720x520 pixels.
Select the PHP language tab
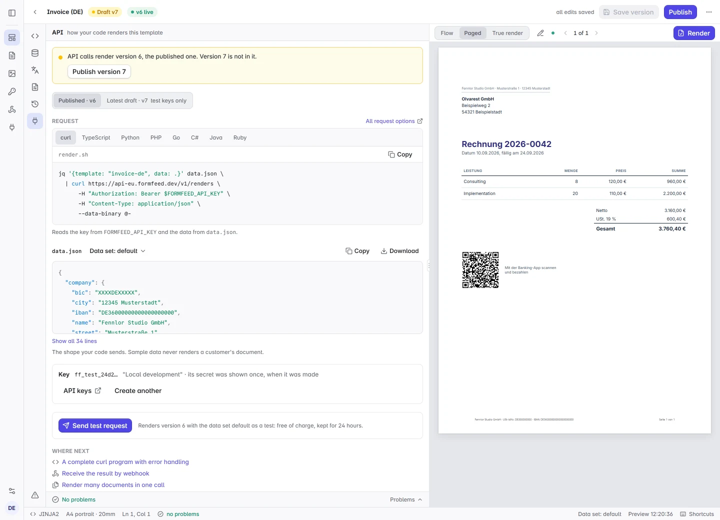(156, 137)
